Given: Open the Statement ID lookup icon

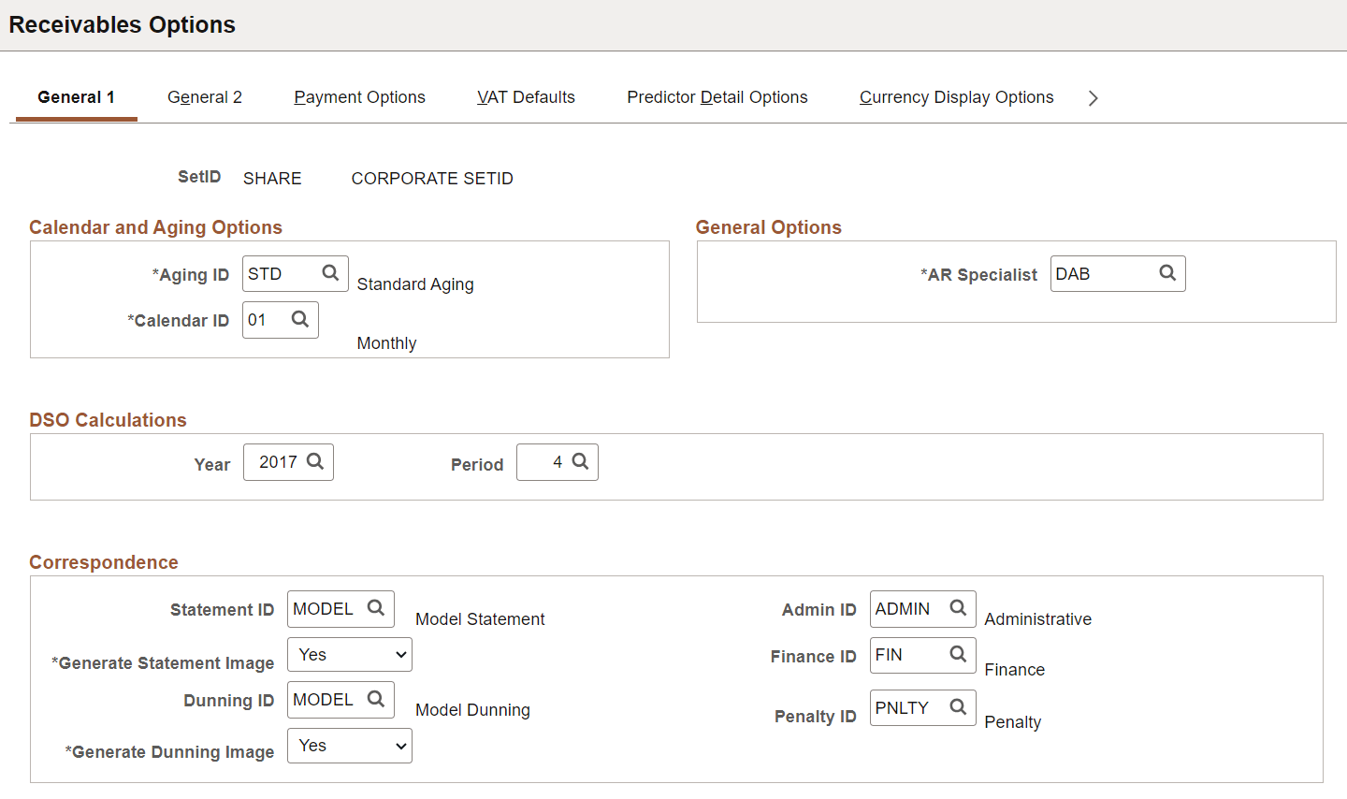Looking at the screenshot, I should pos(376,608).
